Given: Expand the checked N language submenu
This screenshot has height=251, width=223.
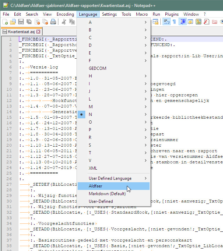Looking at the screenshot, I should 114,115.
